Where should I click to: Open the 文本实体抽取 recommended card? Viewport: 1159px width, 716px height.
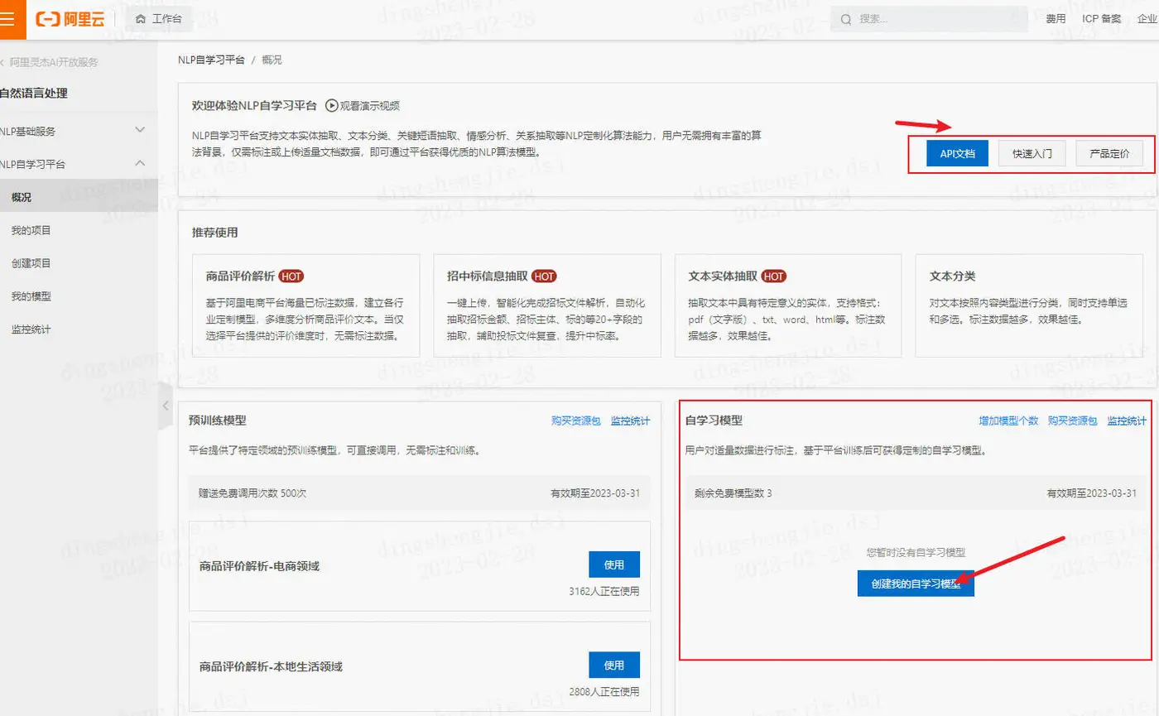(788, 305)
